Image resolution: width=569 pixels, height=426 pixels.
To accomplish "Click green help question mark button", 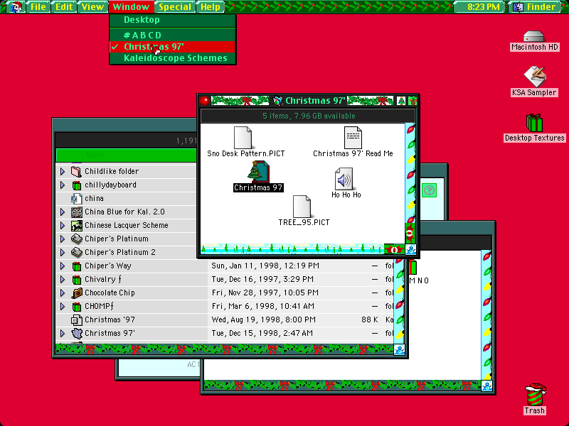I will 430,190.
